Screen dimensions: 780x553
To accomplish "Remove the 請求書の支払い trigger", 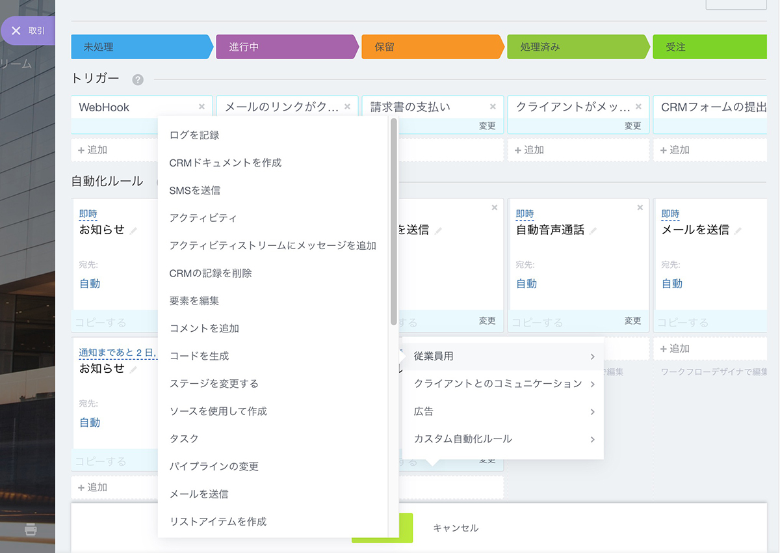I will click(493, 107).
